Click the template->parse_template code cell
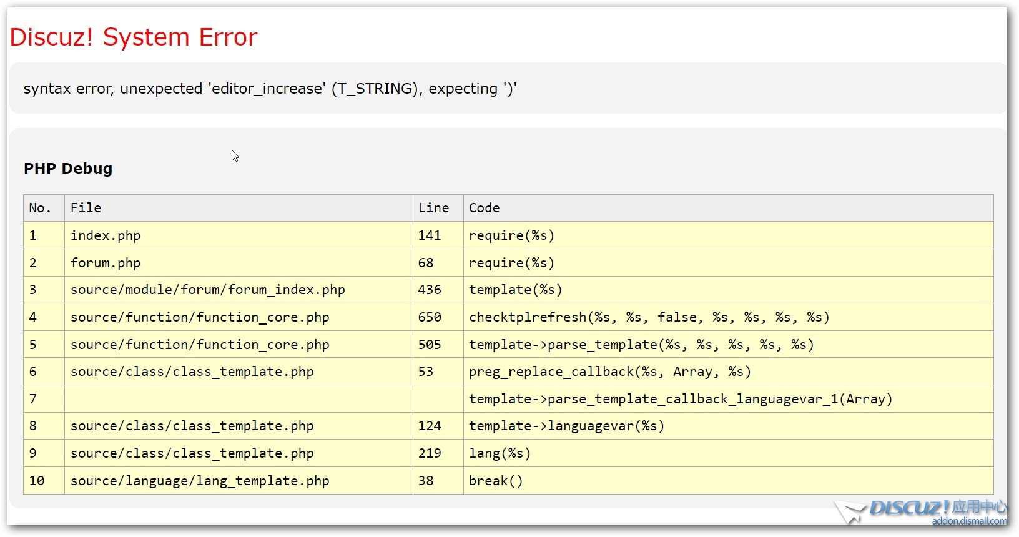1019x537 pixels. click(728, 345)
